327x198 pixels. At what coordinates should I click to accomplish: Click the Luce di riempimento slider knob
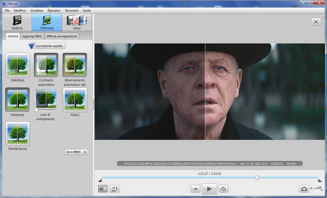pyautogui.click(x=36, y=110)
